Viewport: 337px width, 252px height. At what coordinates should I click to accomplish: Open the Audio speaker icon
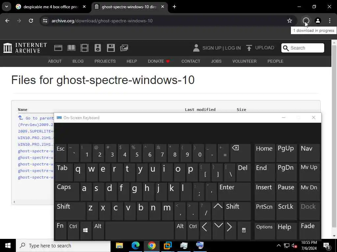coord(97,48)
